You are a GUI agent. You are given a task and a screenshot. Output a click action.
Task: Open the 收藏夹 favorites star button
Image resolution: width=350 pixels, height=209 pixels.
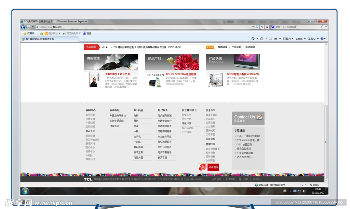tap(29, 33)
